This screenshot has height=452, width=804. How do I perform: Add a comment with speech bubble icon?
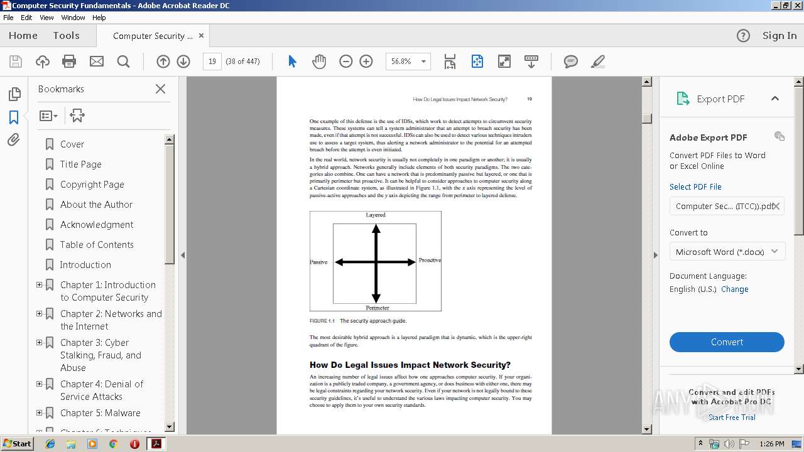571,62
